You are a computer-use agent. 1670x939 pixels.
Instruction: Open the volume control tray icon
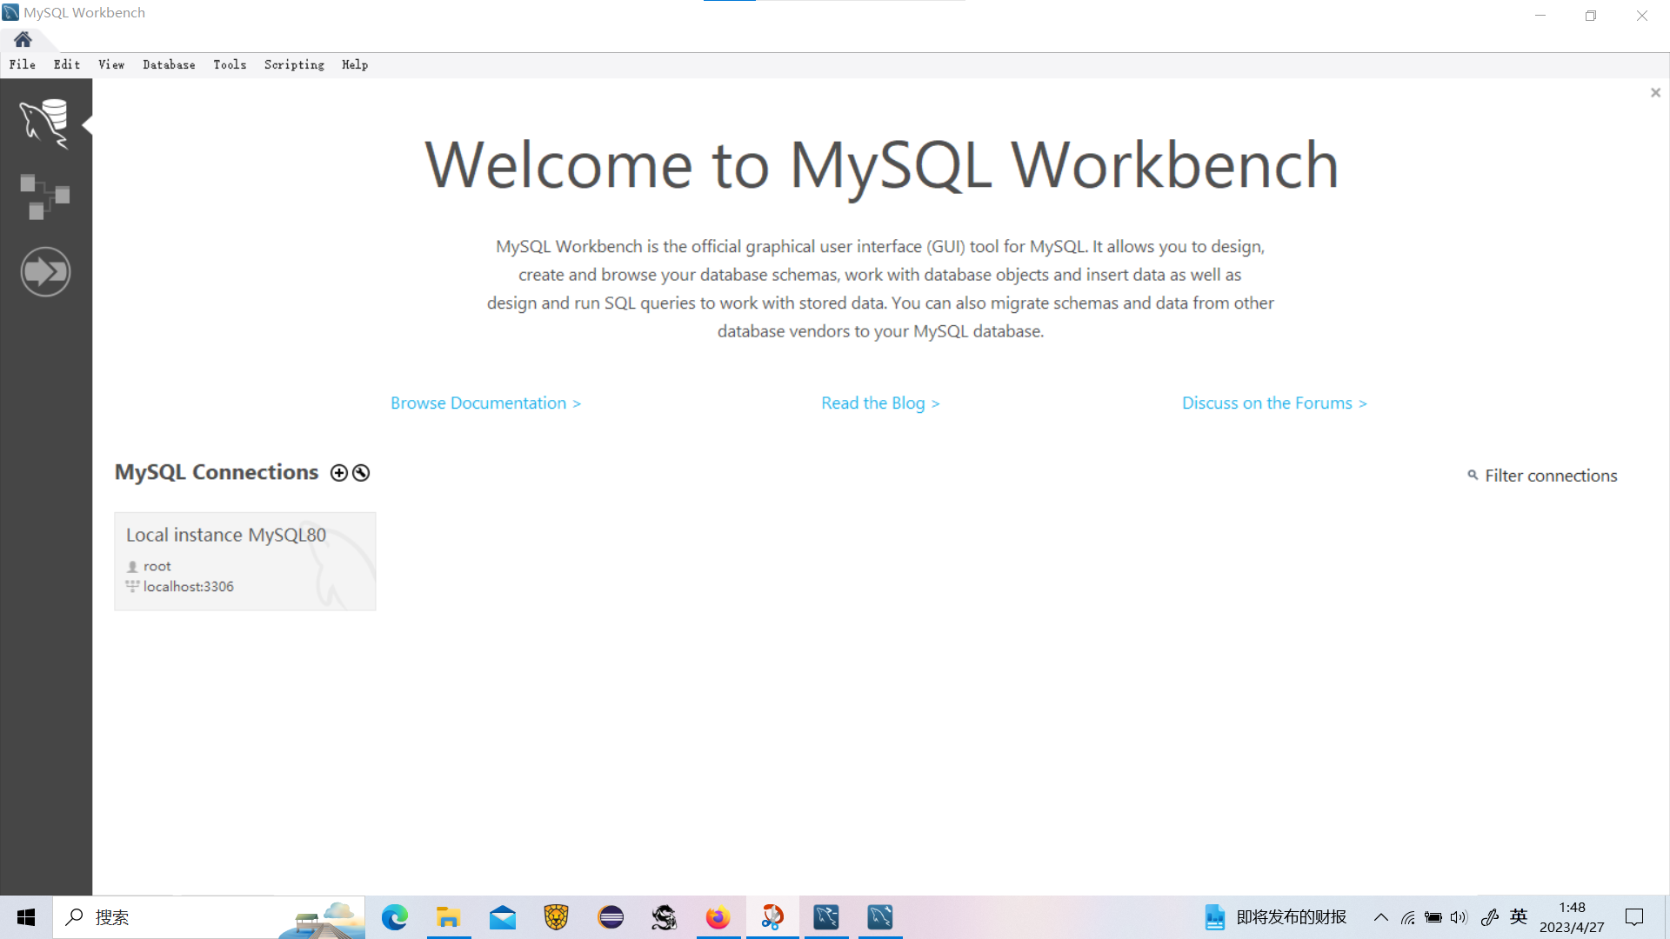[1459, 917]
